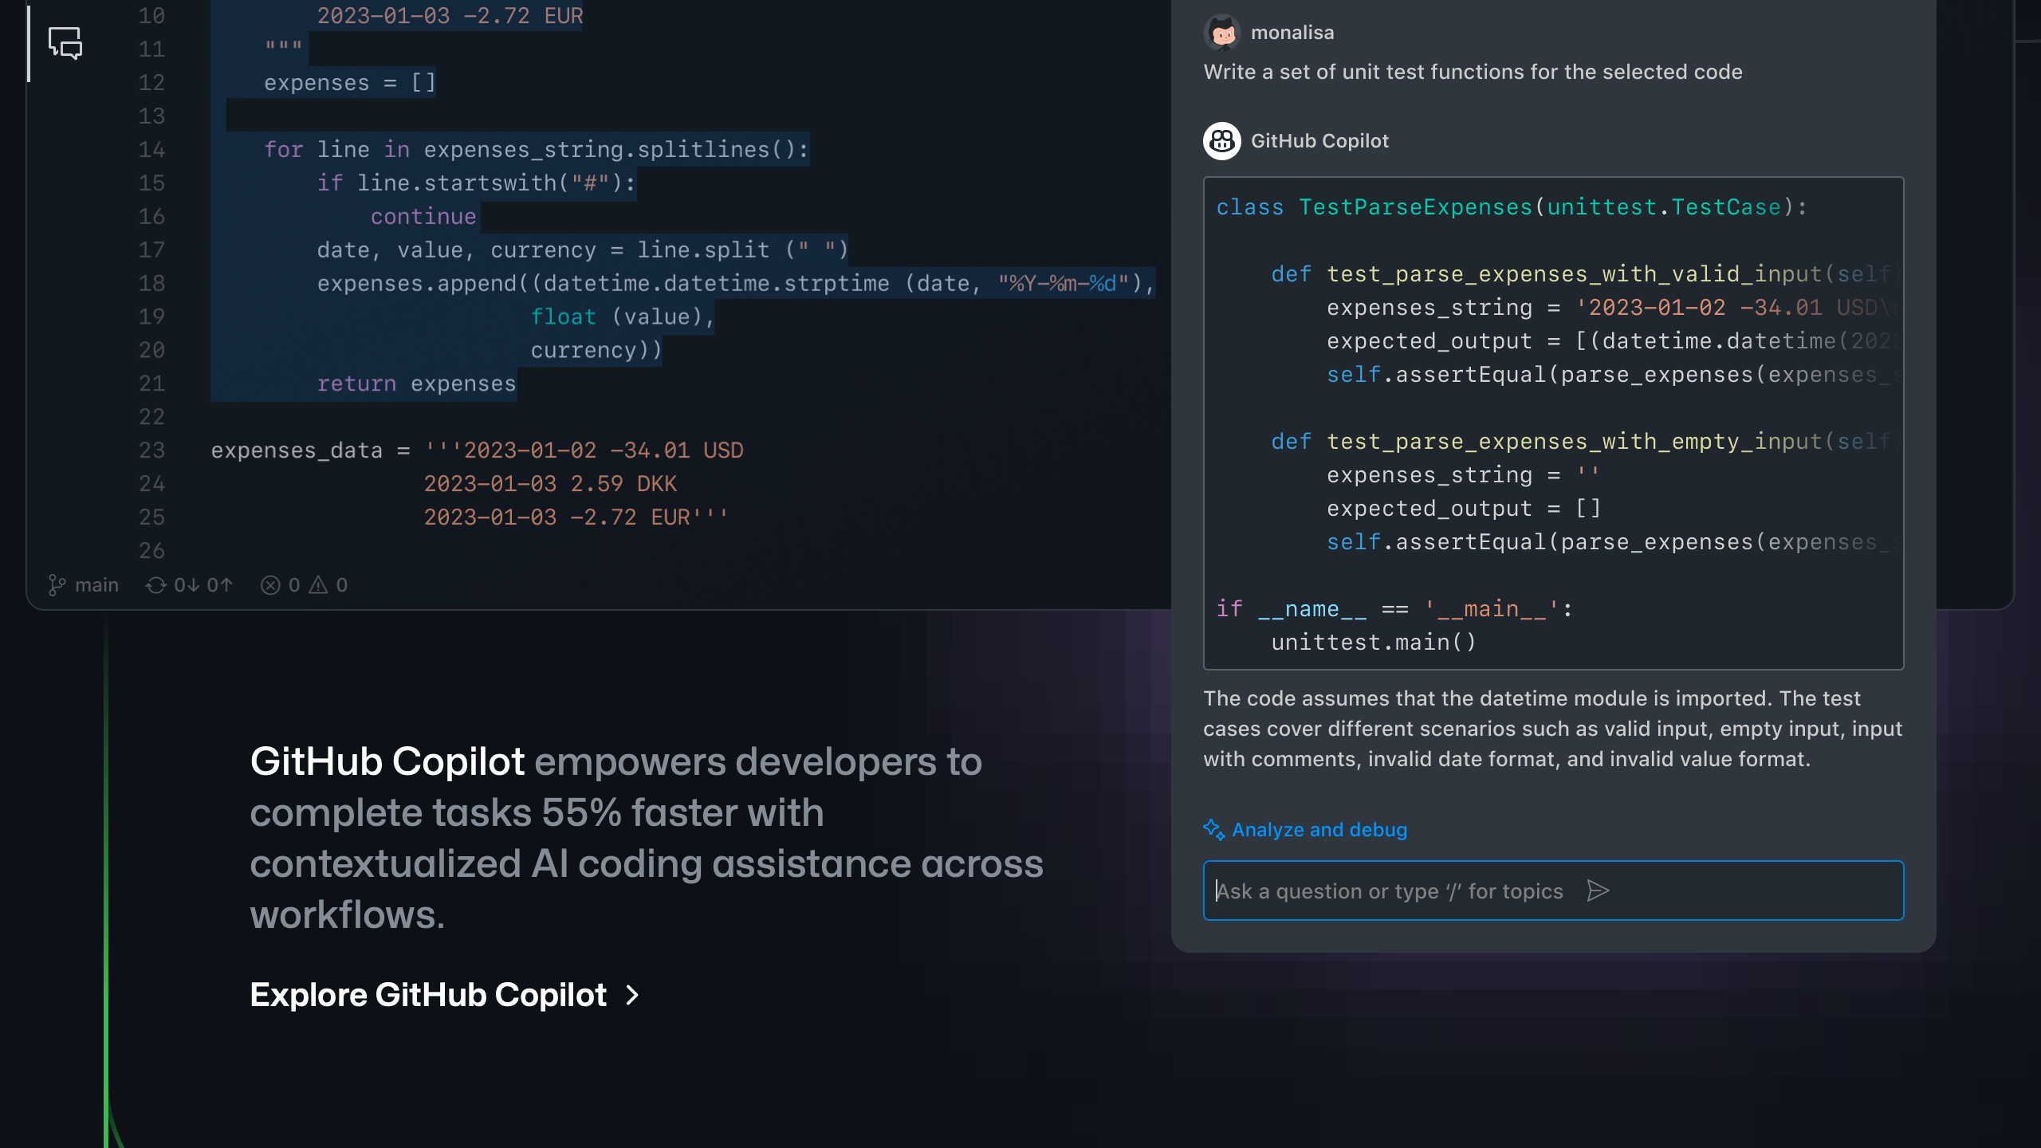Click the 'continue' keyword on line 16
This screenshot has width=2041, height=1148.
coord(423,217)
